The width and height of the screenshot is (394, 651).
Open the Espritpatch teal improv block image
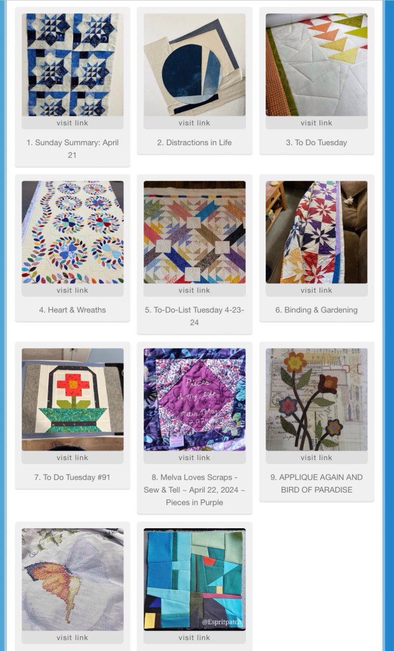pos(194,579)
